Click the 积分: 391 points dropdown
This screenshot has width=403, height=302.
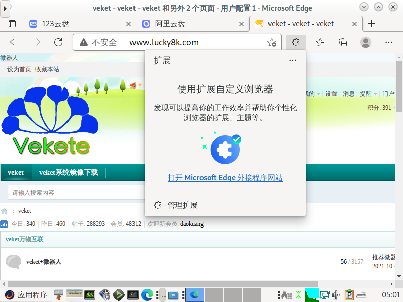(x=381, y=108)
